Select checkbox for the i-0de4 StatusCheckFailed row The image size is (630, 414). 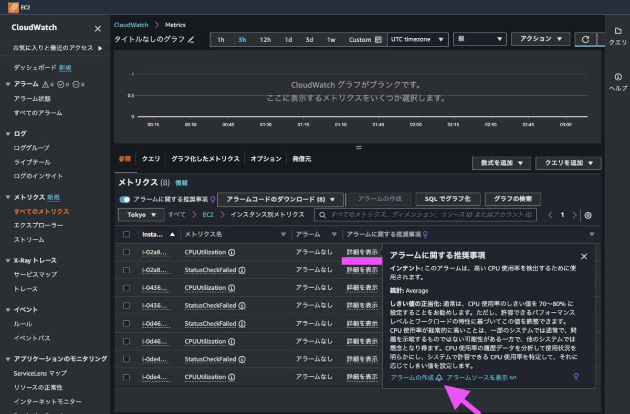[x=126, y=359]
